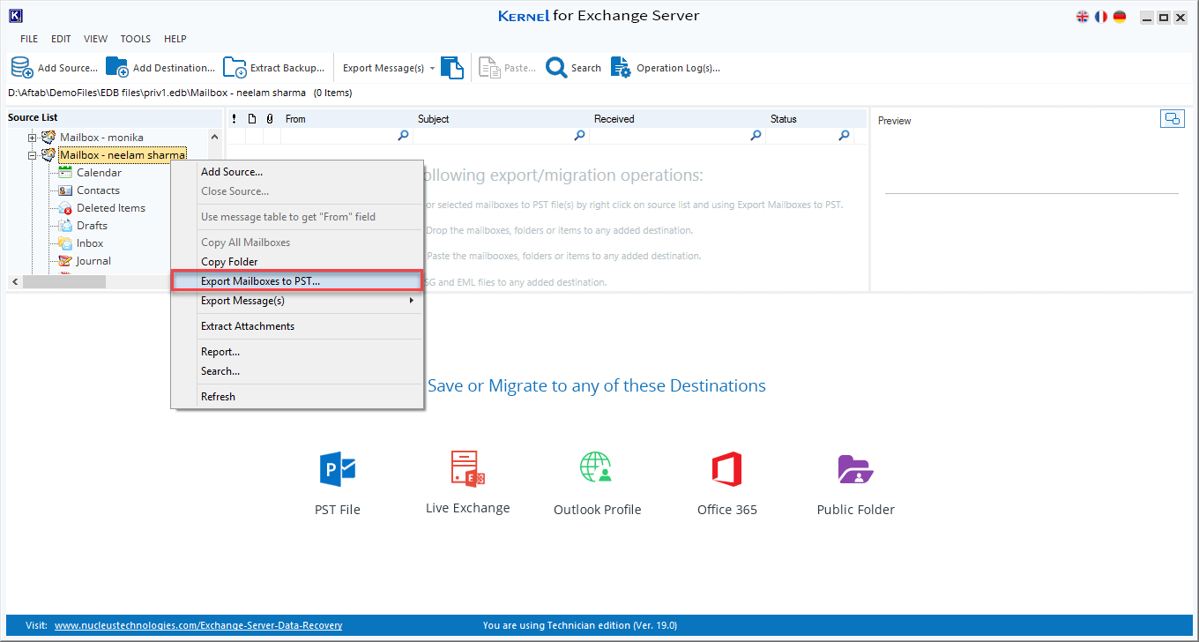Click Refresh in the context menu

297,397
